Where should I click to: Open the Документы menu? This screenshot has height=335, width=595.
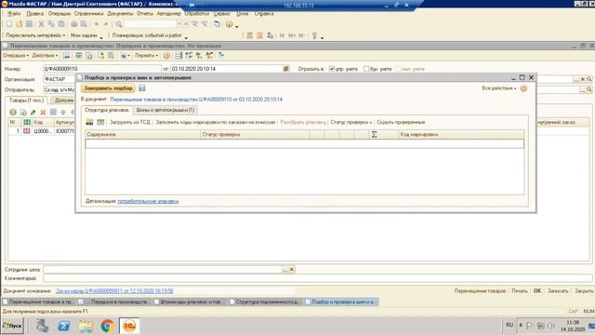(x=120, y=14)
